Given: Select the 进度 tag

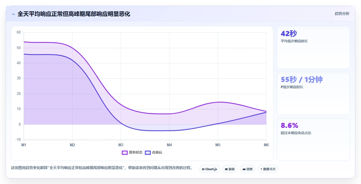Looking at the screenshot, I should click(248, 169).
